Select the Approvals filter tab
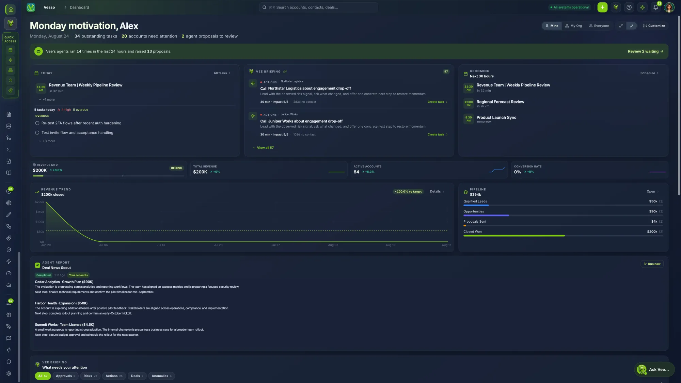This screenshot has height=383, width=681. tap(65, 376)
